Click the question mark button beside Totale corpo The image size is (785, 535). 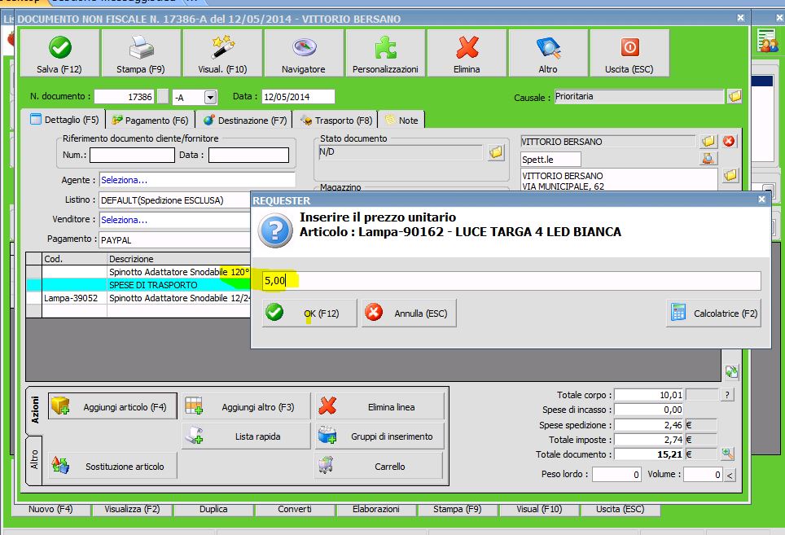click(x=727, y=395)
